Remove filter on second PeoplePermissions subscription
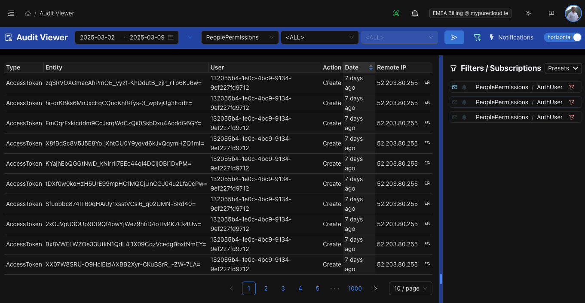Image resolution: width=585 pixels, height=303 pixels. click(x=572, y=102)
